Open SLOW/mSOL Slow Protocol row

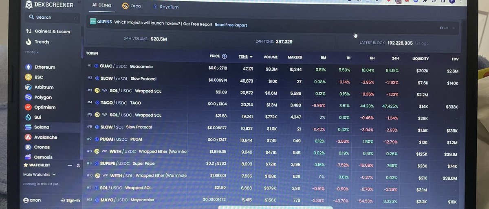coord(272,81)
